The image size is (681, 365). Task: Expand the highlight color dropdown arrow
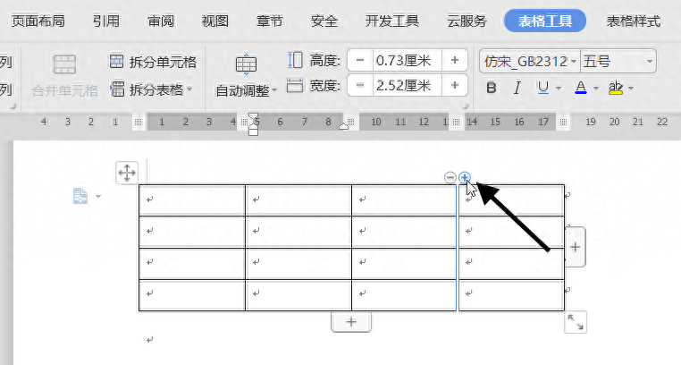(631, 89)
